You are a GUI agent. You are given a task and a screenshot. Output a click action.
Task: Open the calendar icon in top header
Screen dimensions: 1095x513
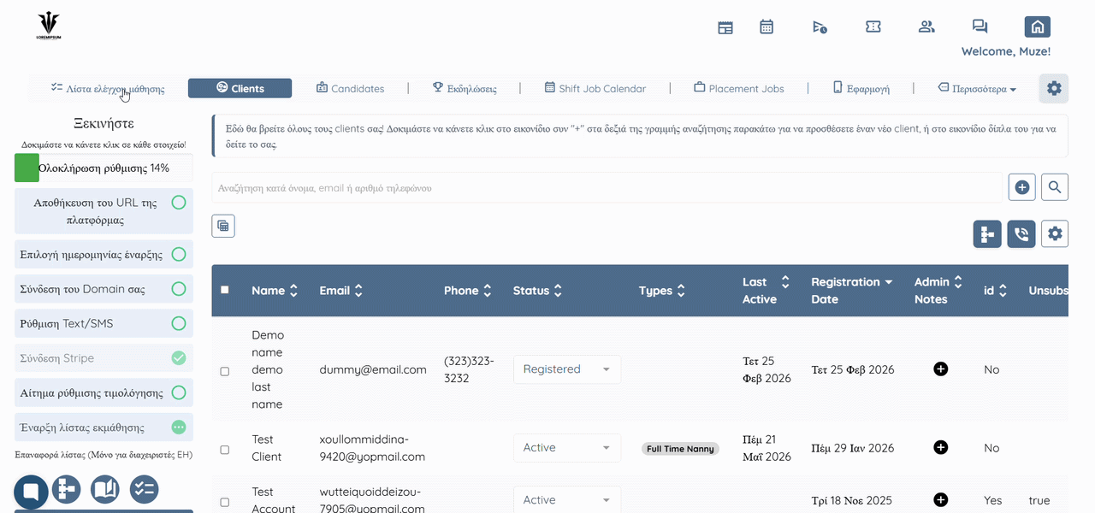[766, 27]
